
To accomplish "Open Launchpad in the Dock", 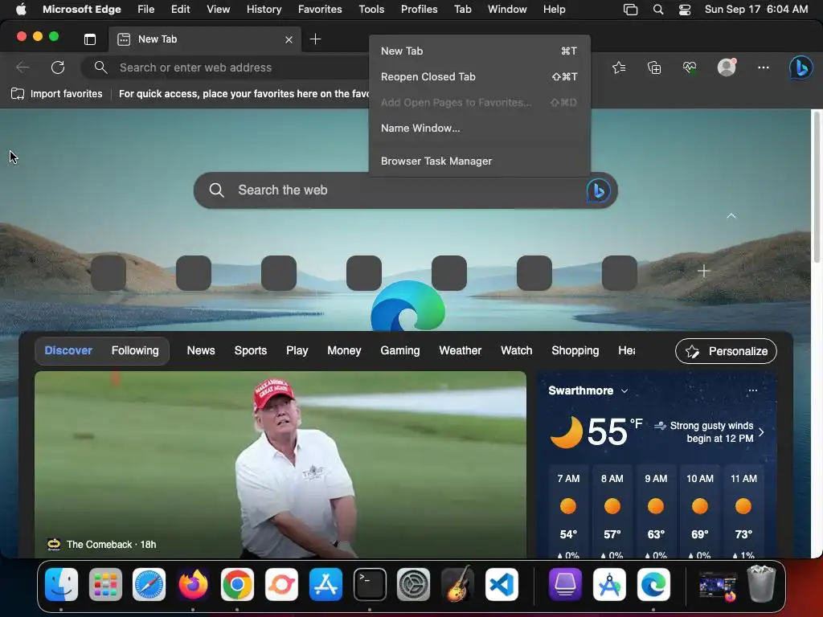I will tap(105, 585).
